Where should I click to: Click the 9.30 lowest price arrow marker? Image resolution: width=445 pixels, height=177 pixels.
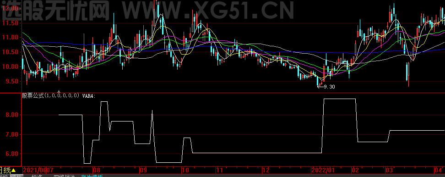326,87
